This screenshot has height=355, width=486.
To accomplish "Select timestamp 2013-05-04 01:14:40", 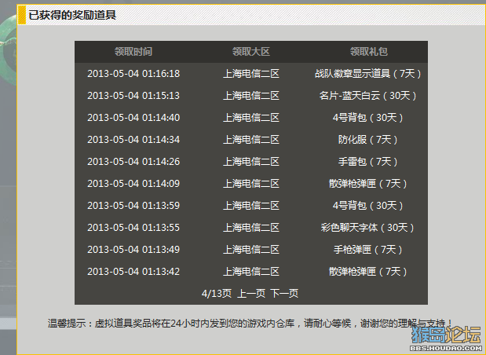I will point(133,118).
